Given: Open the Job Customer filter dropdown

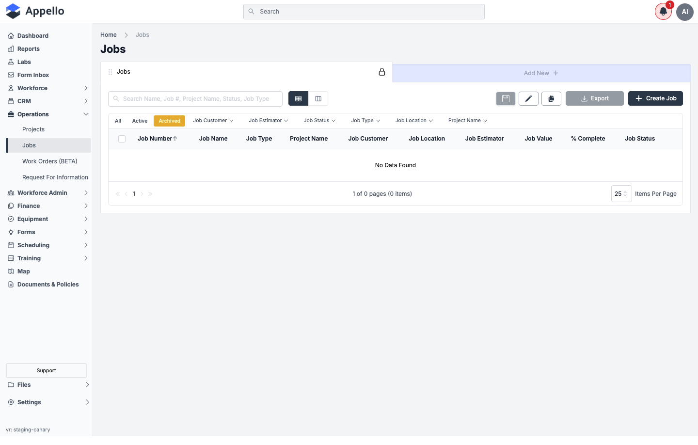Looking at the screenshot, I should pyautogui.click(x=213, y=121).
